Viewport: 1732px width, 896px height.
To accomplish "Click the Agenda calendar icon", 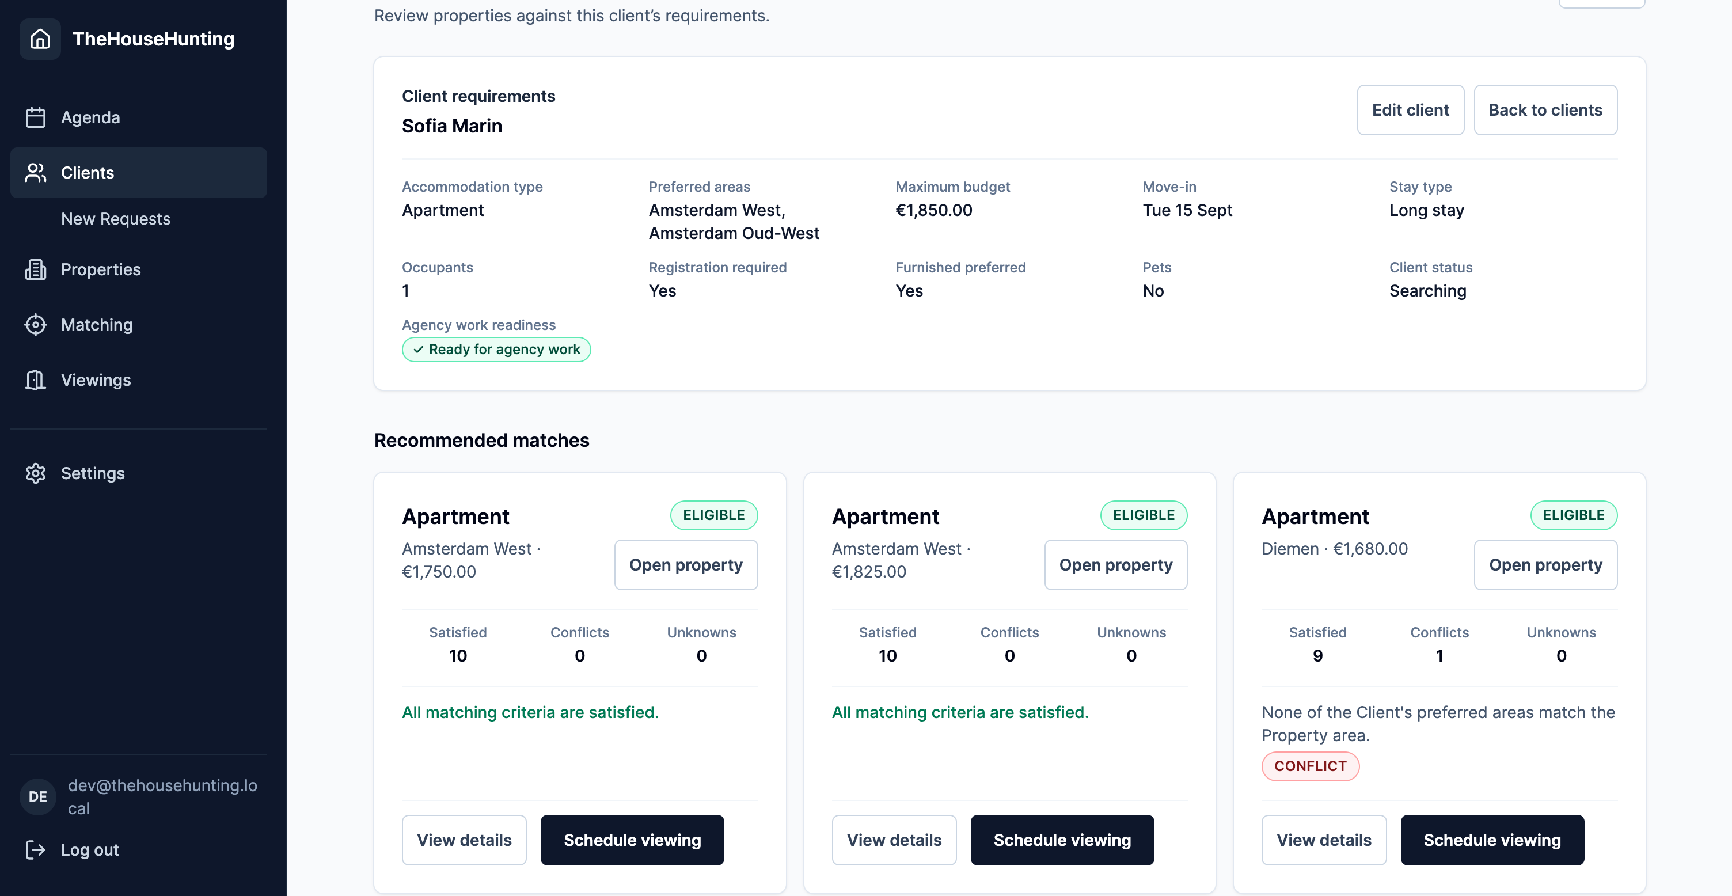I will point(36,117).
